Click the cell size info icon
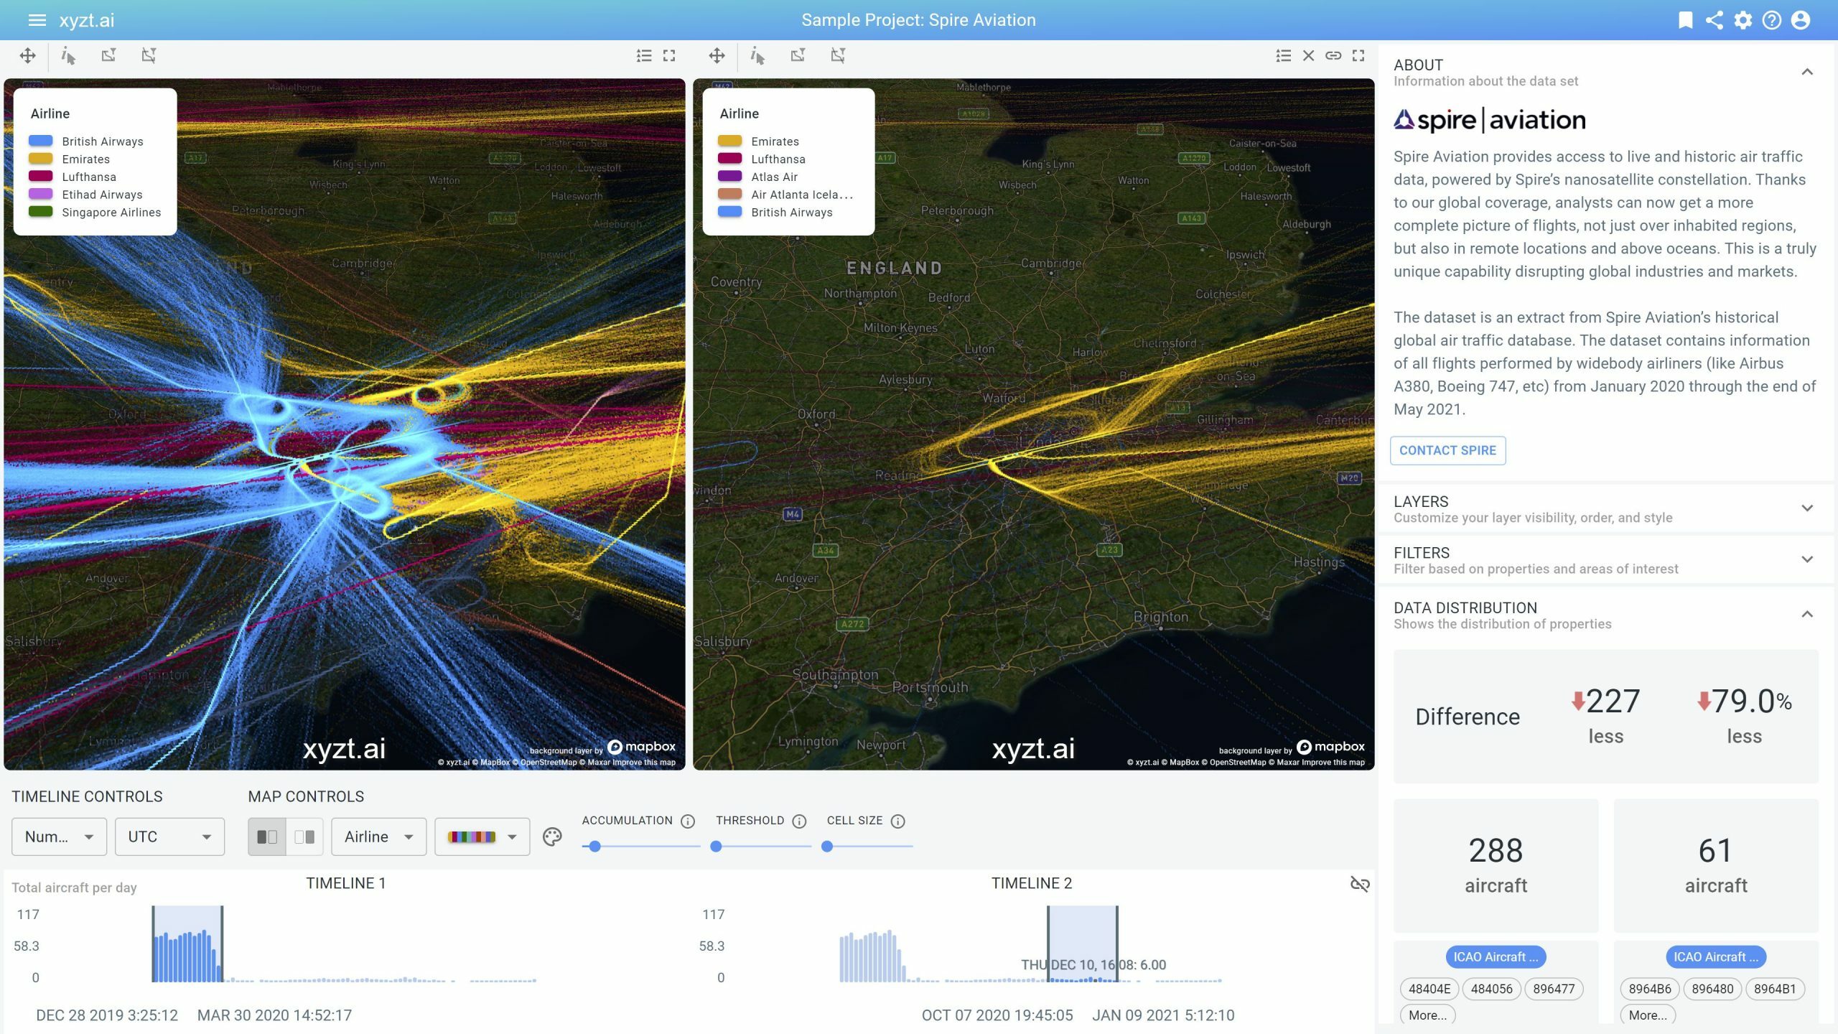Viewport: 1838px width, 1034px height. click(x=899, y=821)
